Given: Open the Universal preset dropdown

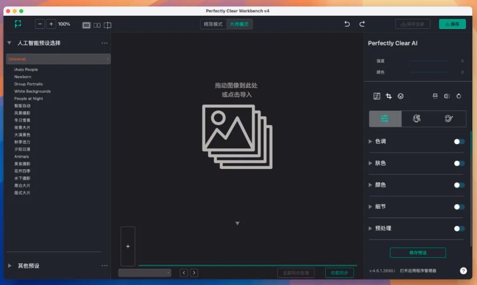Looking at the screenshot, I should click(58, 59).
